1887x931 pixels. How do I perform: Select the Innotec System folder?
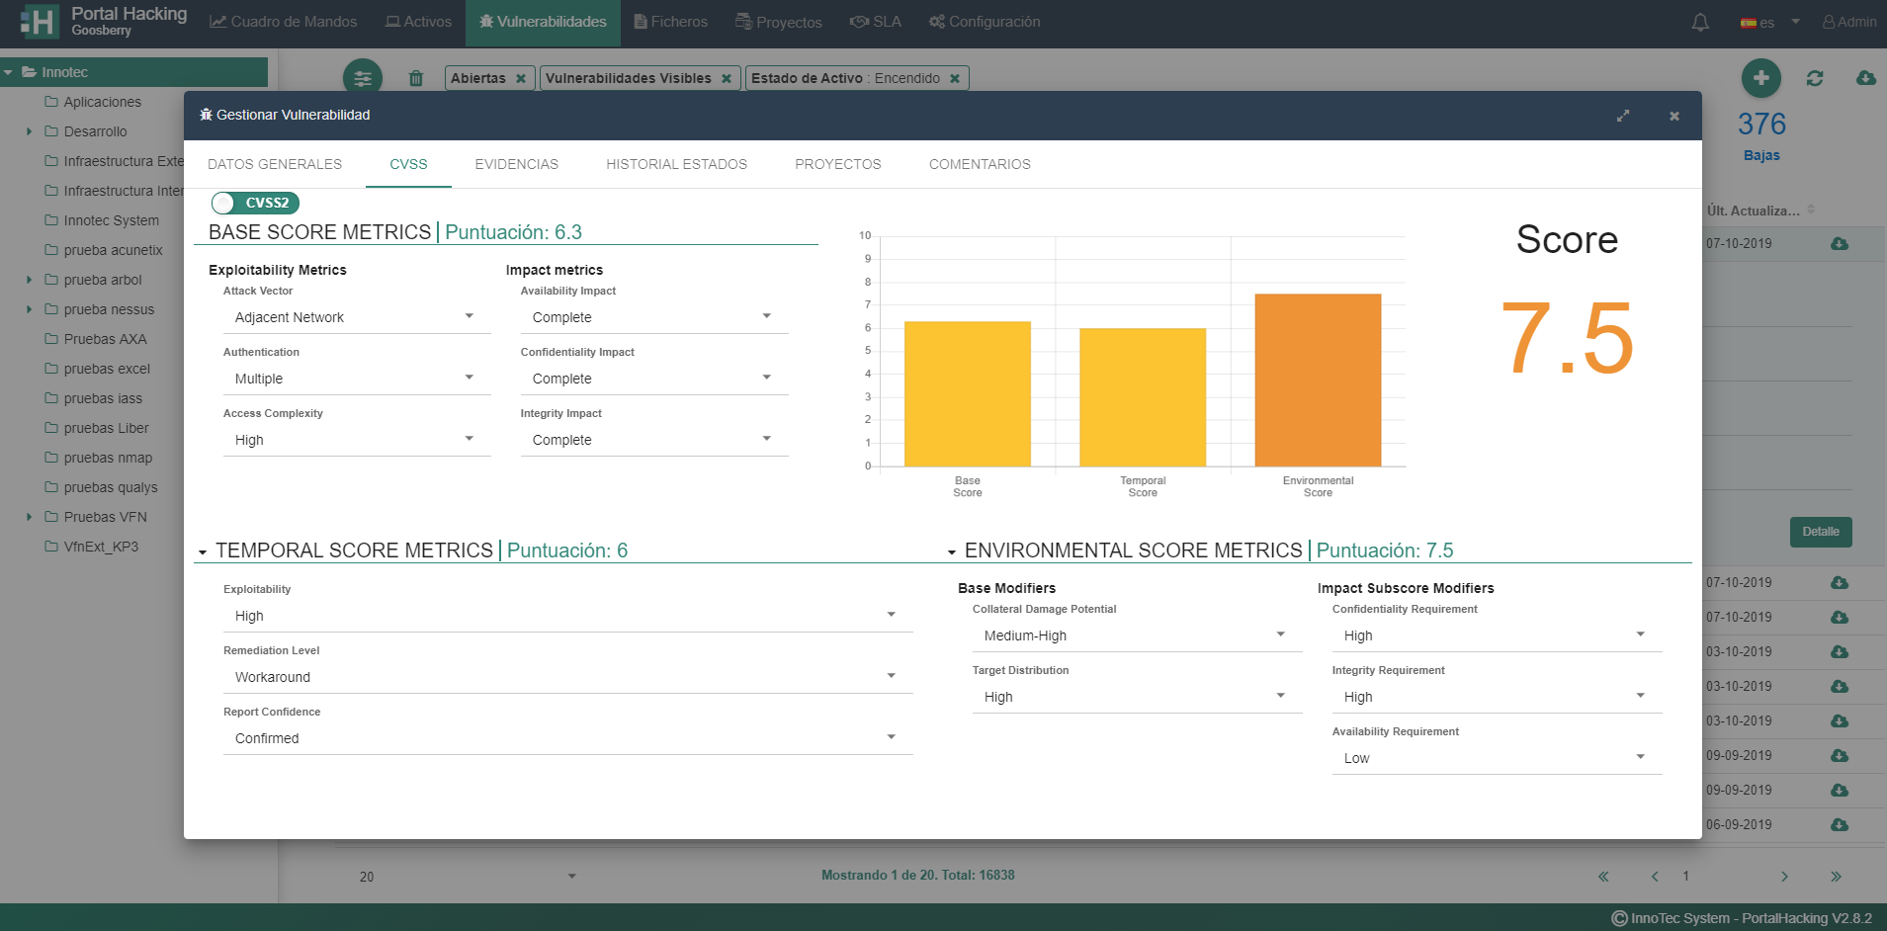click(111, 220)
